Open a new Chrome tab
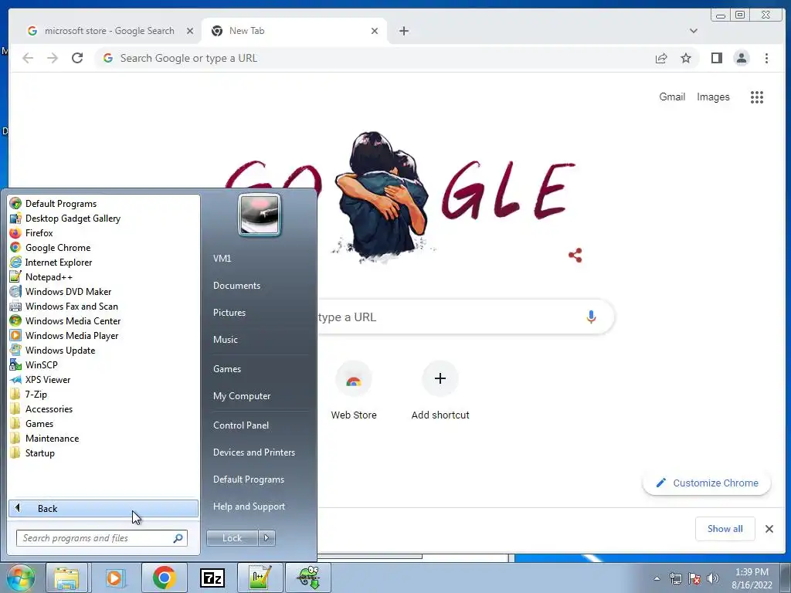This screenshot has height=593, width=791. coord(403,31)
